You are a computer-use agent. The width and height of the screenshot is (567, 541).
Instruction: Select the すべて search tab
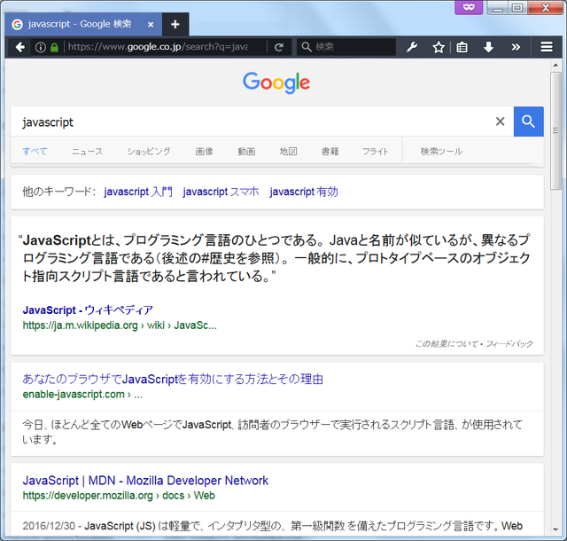tap(35, 152)
